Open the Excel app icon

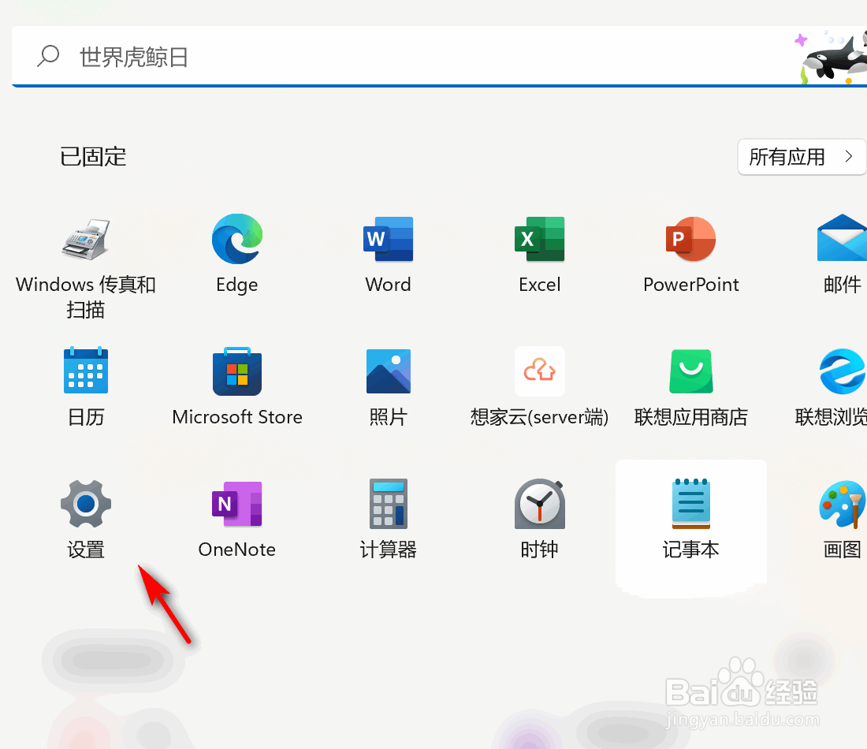pyautogui.click(x=540, y=239)
